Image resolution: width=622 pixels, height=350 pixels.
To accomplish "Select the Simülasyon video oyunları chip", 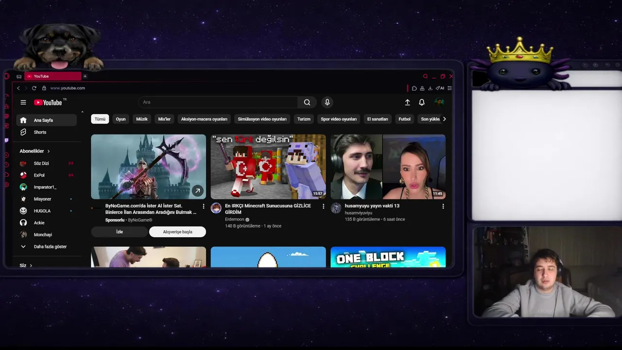I will 262,119.
